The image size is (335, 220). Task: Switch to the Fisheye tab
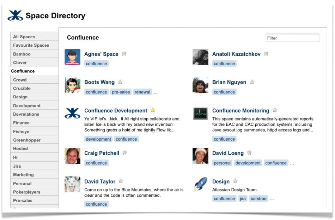34,131
